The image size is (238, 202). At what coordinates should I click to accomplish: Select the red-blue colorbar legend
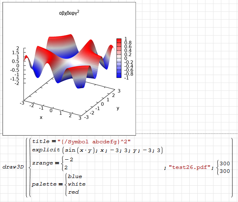[x=119, y=58]
